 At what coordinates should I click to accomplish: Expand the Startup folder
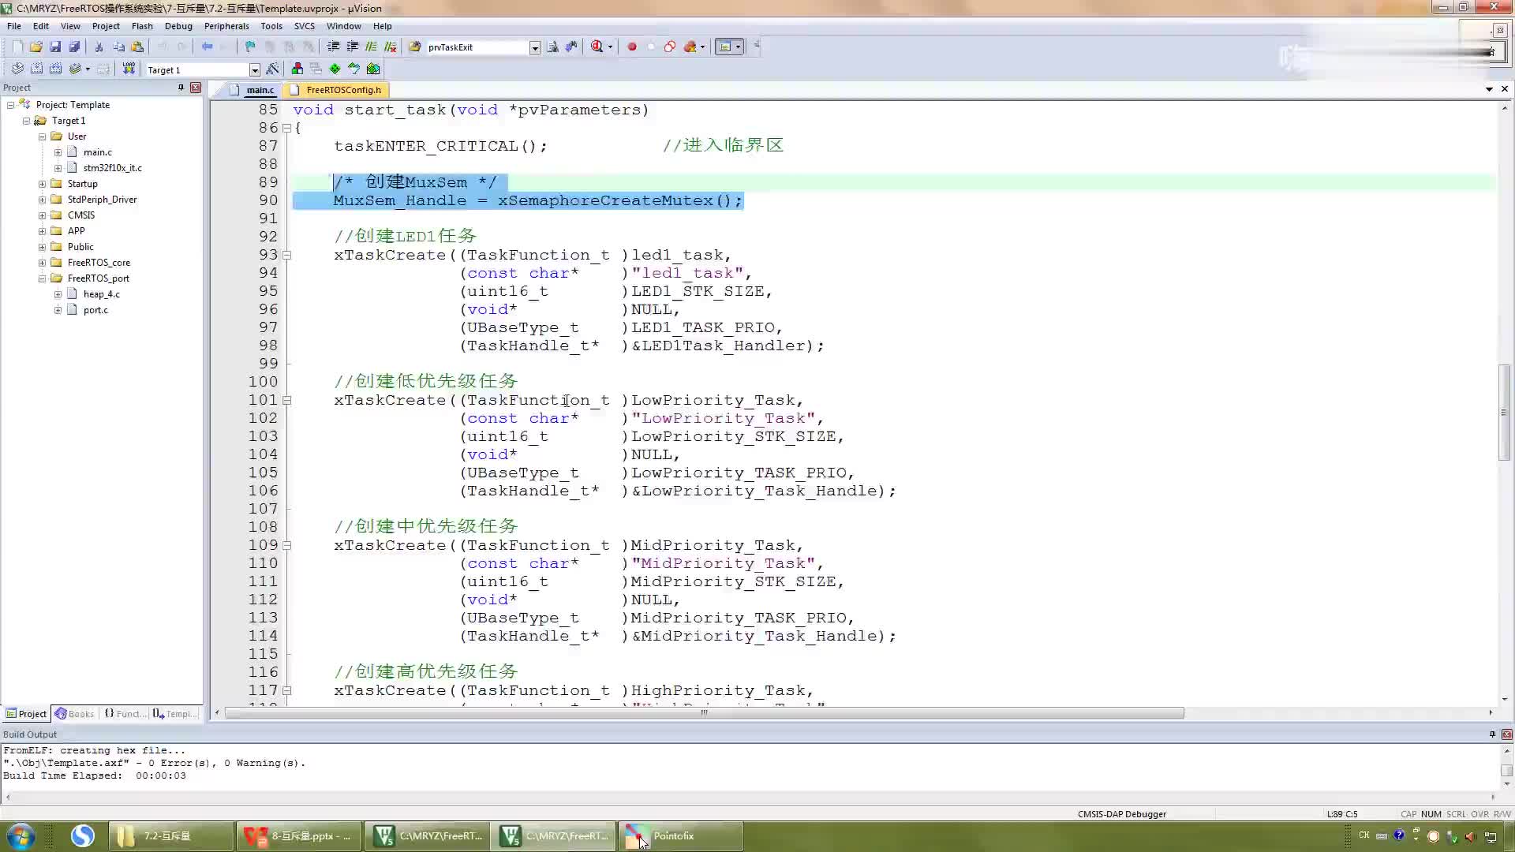(42, 184)
